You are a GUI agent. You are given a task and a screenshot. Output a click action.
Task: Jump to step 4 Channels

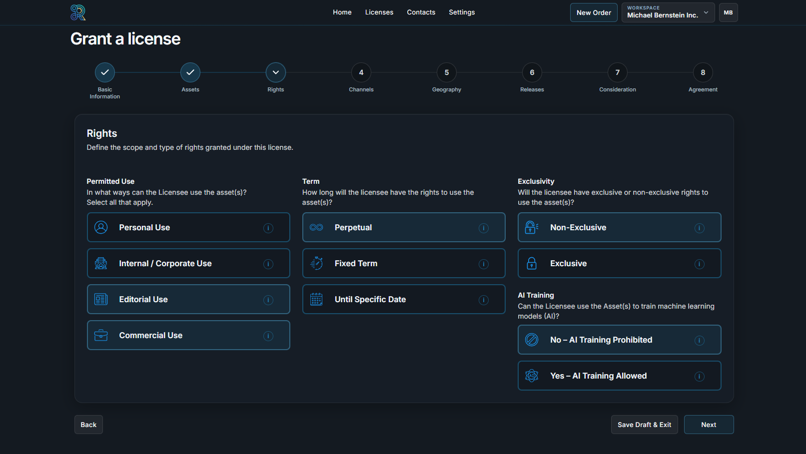[361, 72]
